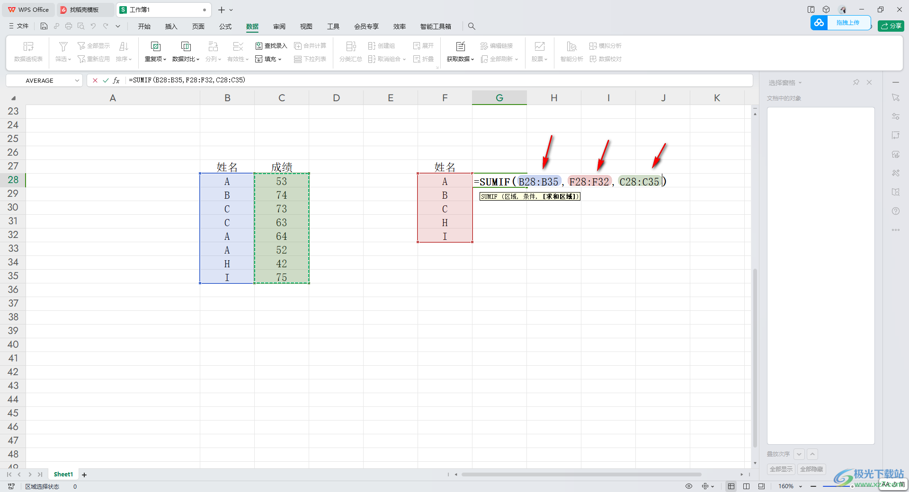This screenshot has height=492, width=909.
Task: Click the 重新应用 reapply filter button
Action: tap(94, 59)
